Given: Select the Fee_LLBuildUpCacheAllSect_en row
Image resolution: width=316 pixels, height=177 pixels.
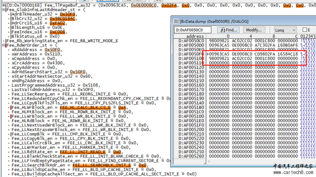Looking at the screenshot, I should (x=104, y=174).
